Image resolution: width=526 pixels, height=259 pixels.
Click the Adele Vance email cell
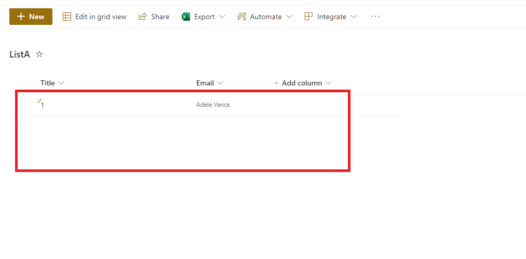tap(213, 105)
